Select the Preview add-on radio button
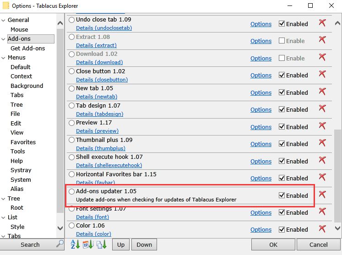342x255 pixels. tap(71, 123)
